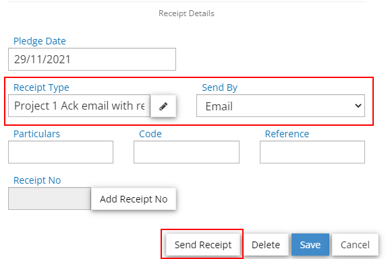Viewport: 390px width, 259px height.
Task: Click the Send By label
Action: [x=219, y=87]
